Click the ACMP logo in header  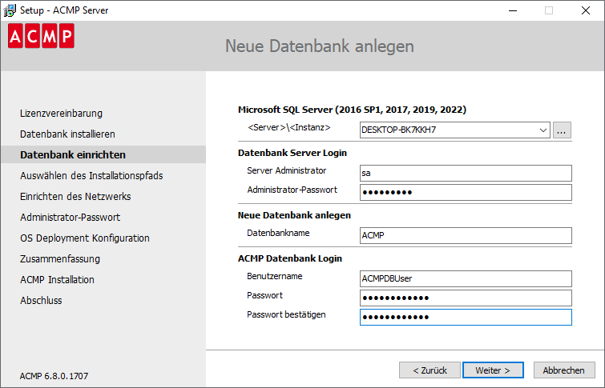[x=41, y=36]
